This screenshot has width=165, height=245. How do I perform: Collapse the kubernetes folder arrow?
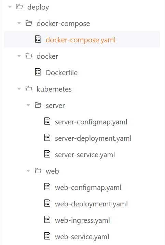(19, 89)
